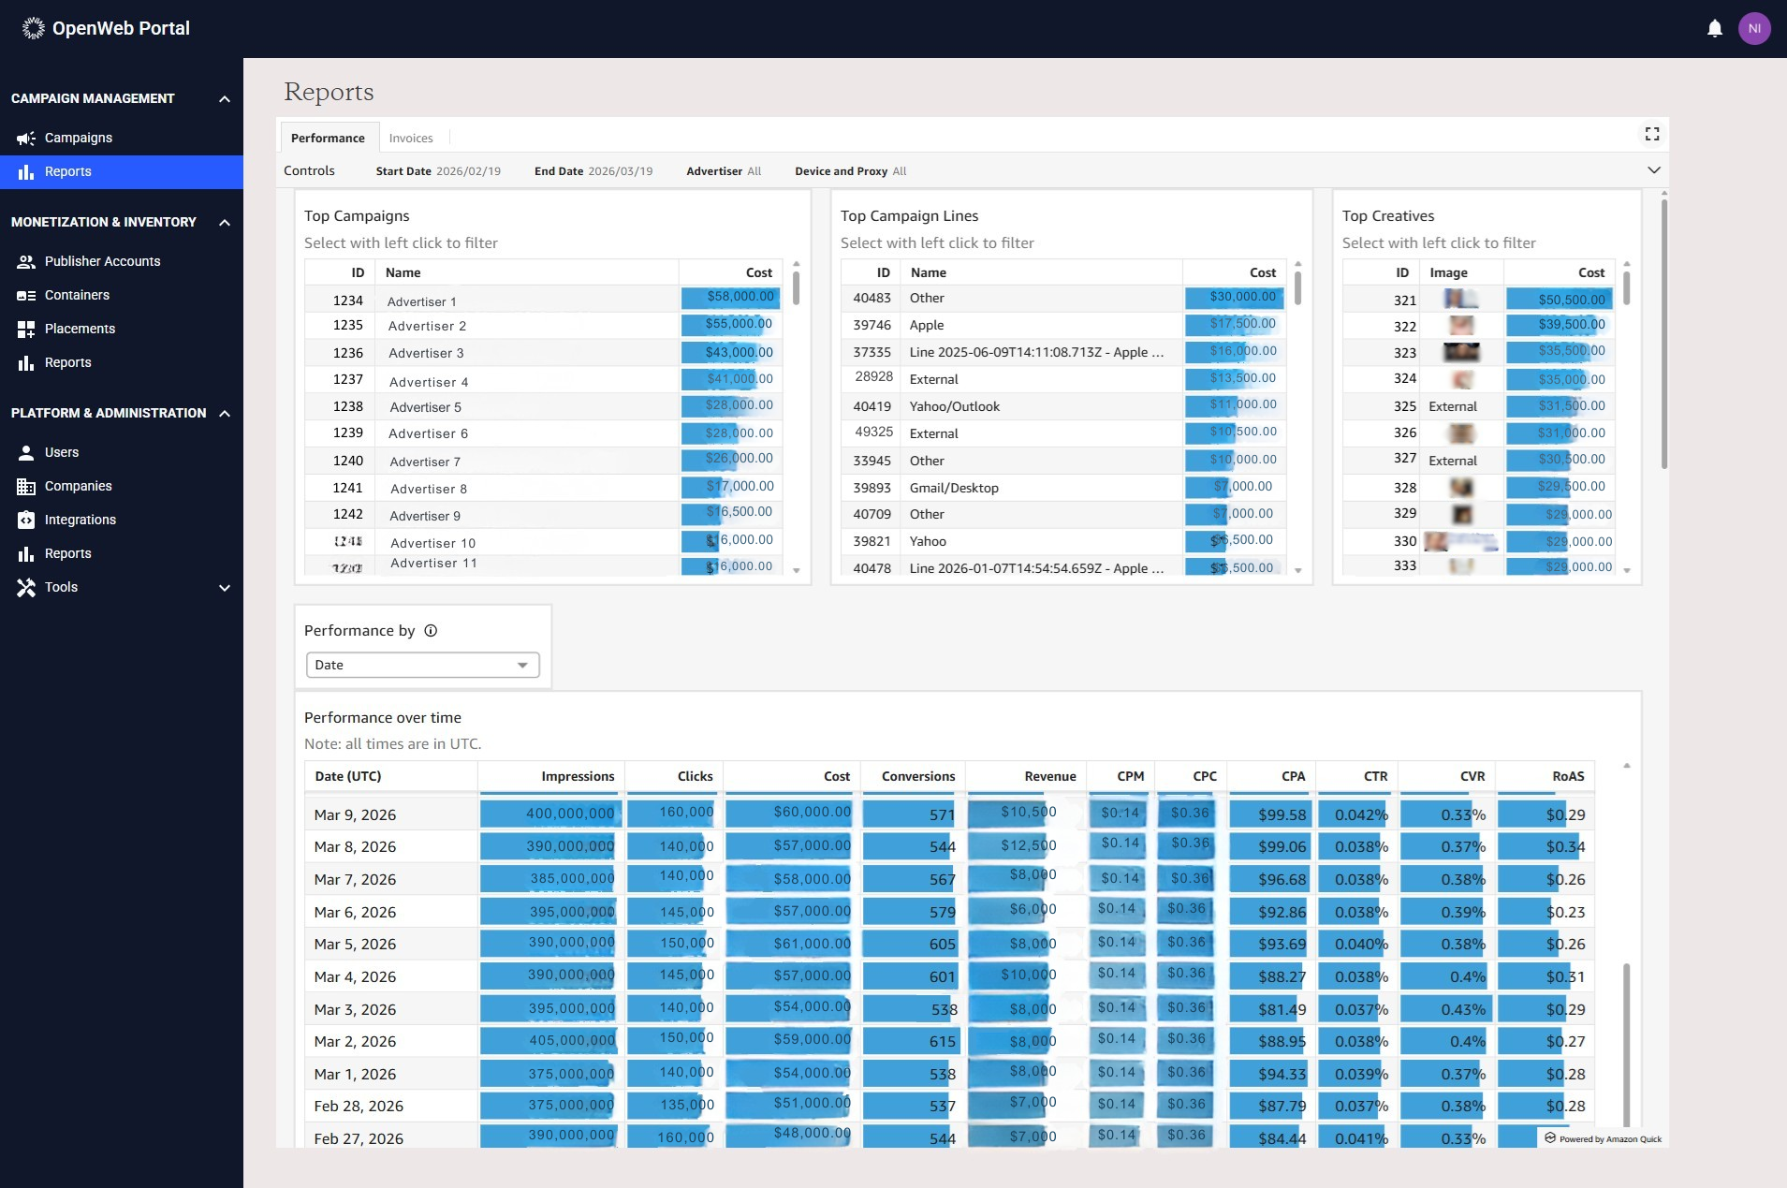Click the Top Campaigns table scrollbar
Image resolution: width=1787 pixels, height=1188 pixels.
(796, 286)
